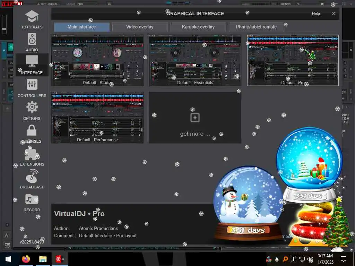Close the Graphical Interface settings dialog
Image resolution: width=355 pixels, height=266 pixels.
[x=334, y=14]
